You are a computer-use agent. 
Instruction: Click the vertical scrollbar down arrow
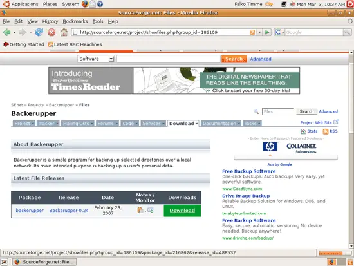[351, 246]
